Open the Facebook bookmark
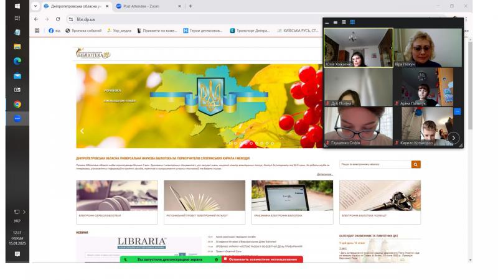 pyautogui.click(x=54, y=30)
